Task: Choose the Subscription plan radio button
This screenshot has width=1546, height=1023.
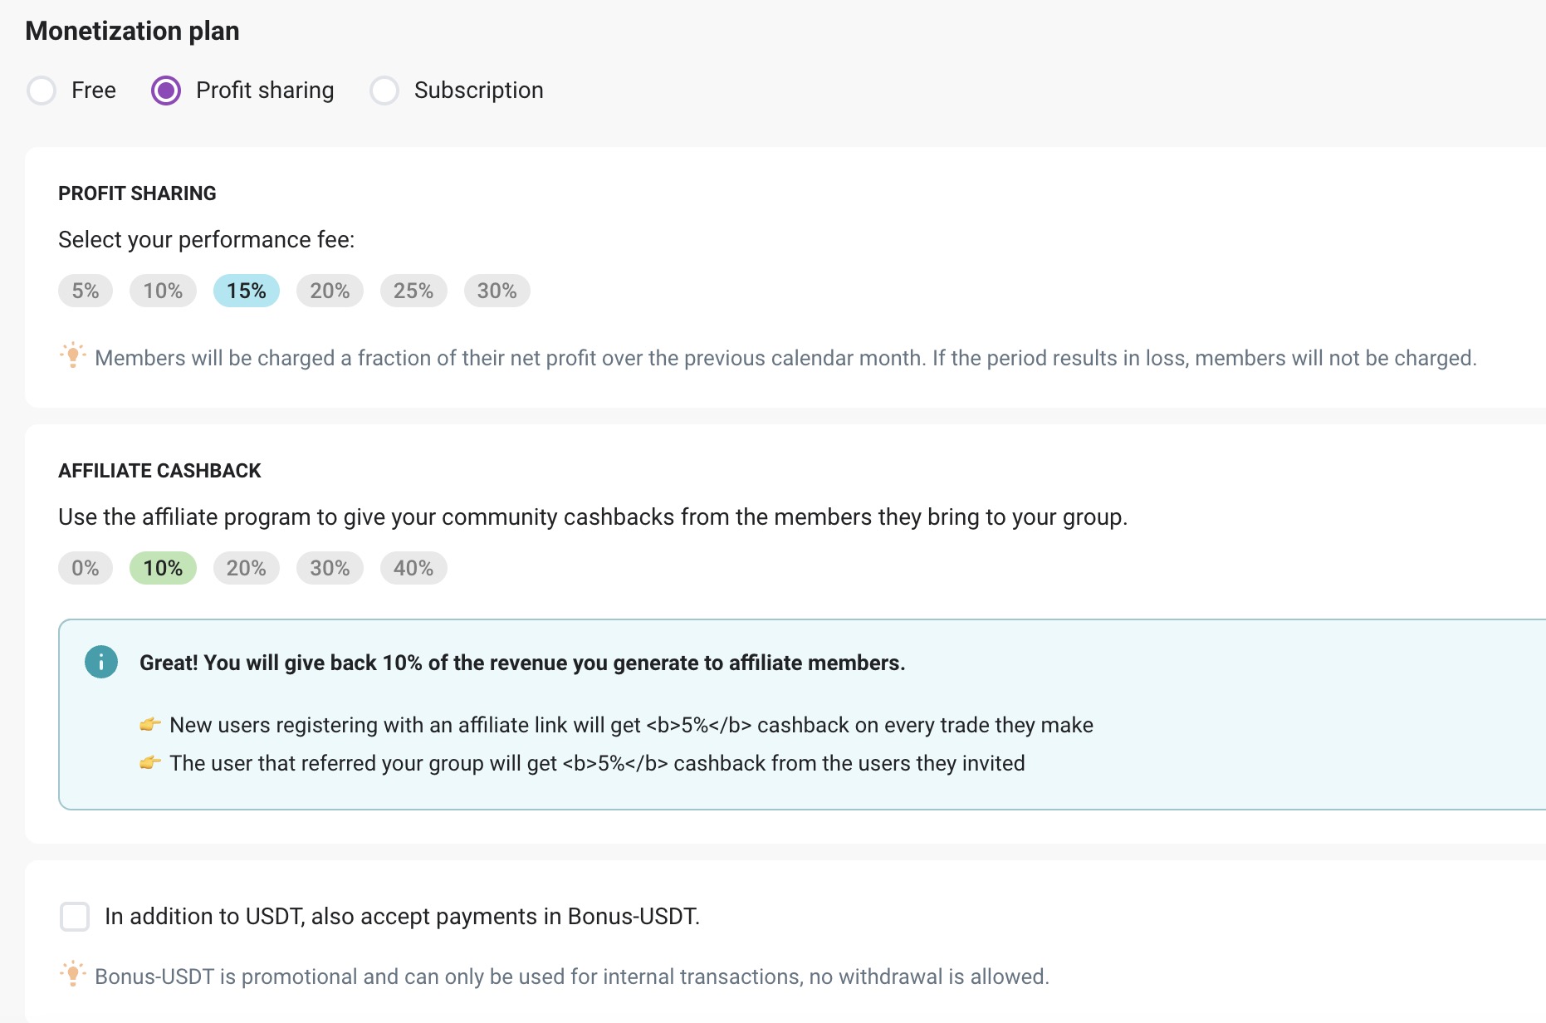Action: 384,90
